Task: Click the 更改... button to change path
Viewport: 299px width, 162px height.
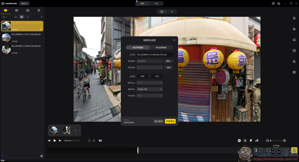Action: point(168,61)
